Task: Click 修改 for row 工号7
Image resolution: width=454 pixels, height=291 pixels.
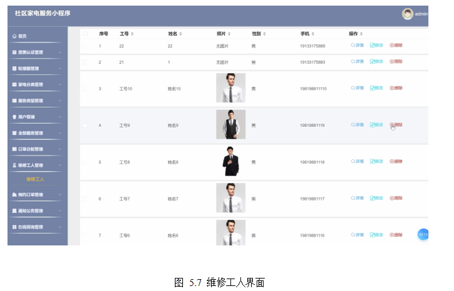Action: point(377,198)
